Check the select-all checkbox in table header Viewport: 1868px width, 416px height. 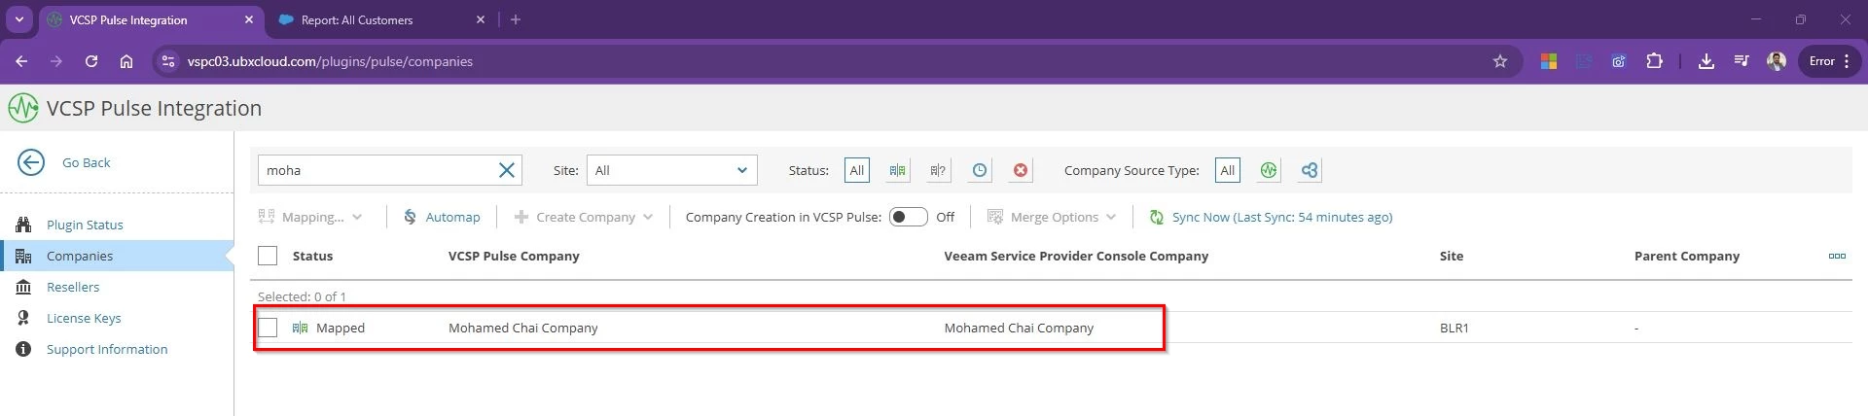coord(268,256)
